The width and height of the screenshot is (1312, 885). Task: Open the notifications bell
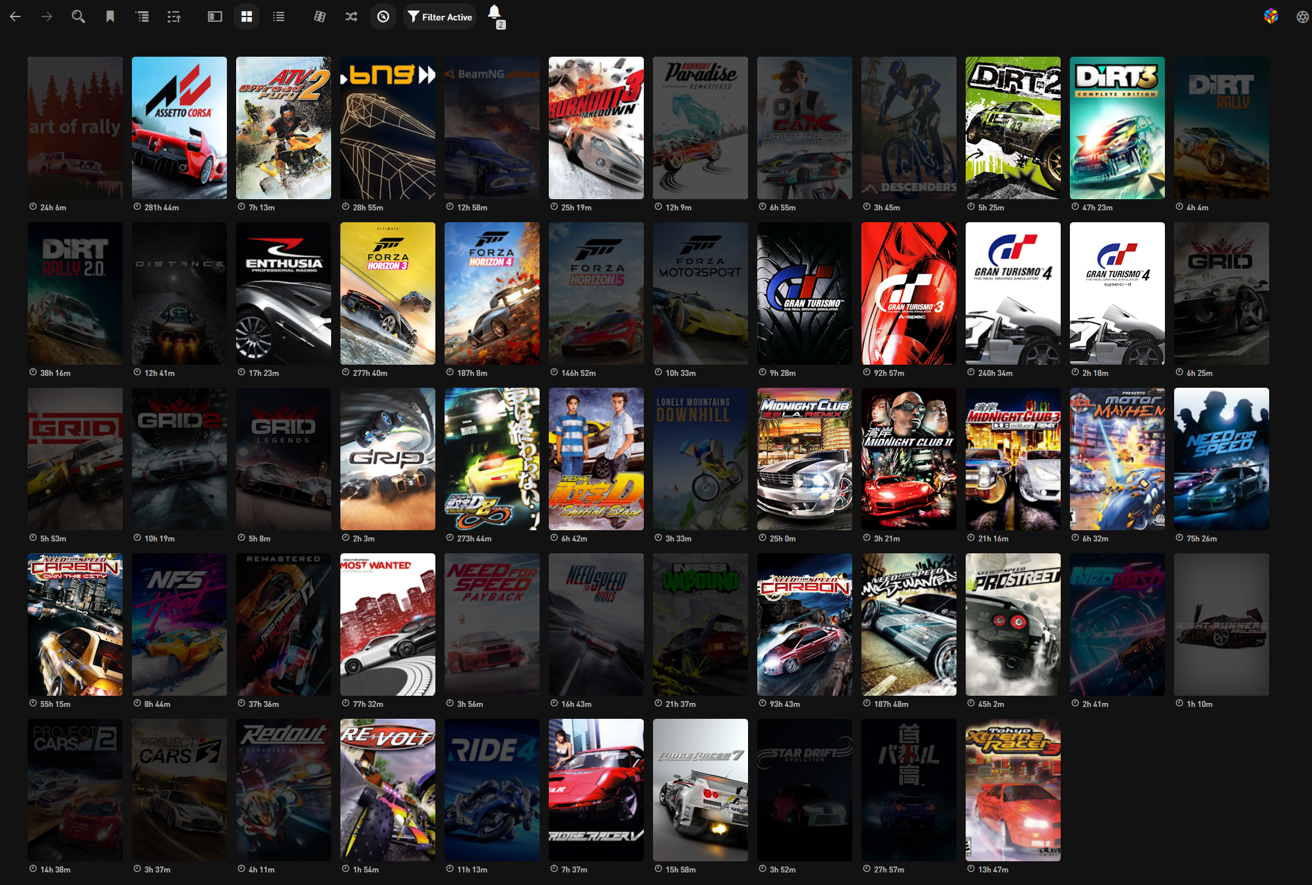(495, 13)
